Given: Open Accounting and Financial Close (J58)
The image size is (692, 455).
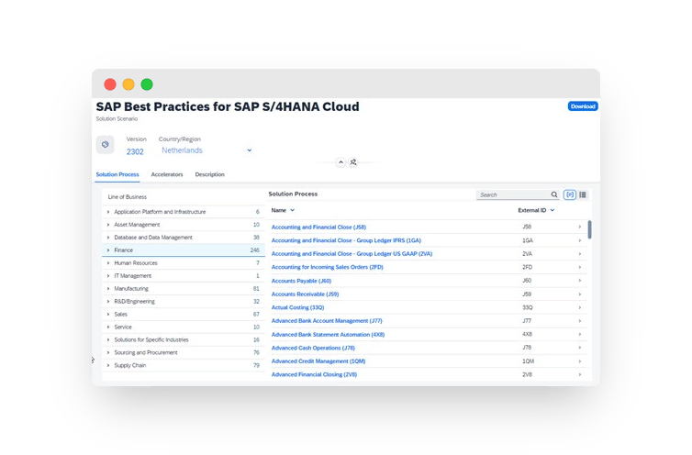Looking at the screenshot, I should pos(318,227).
